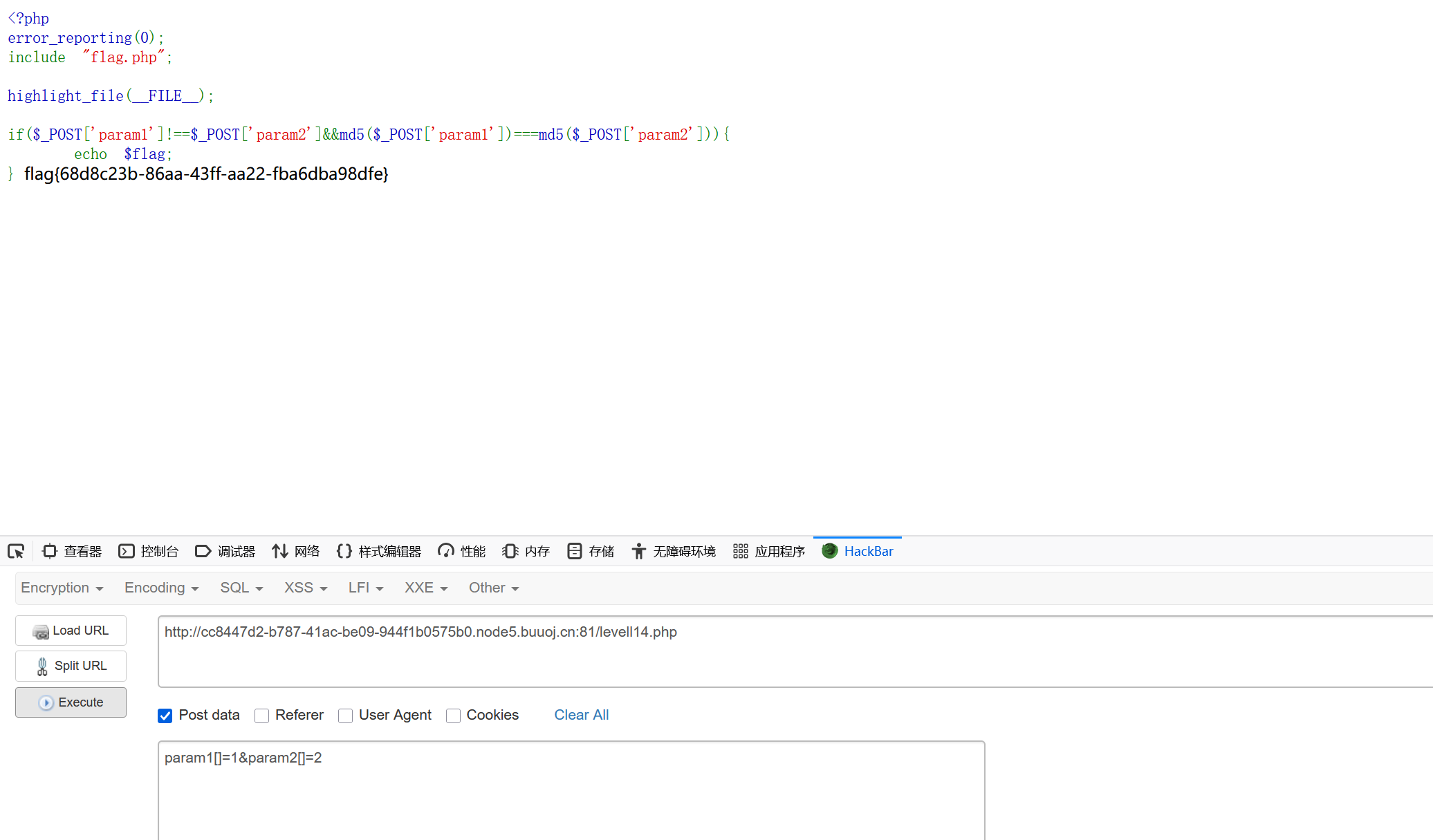
Task: Switch to the Application (应用程序) tab
Action: [769, 551]
